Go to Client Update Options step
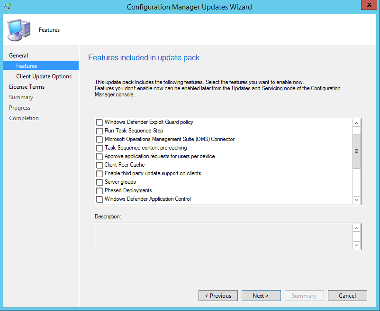This screenshot has height=311, width=380. [44, 76]
